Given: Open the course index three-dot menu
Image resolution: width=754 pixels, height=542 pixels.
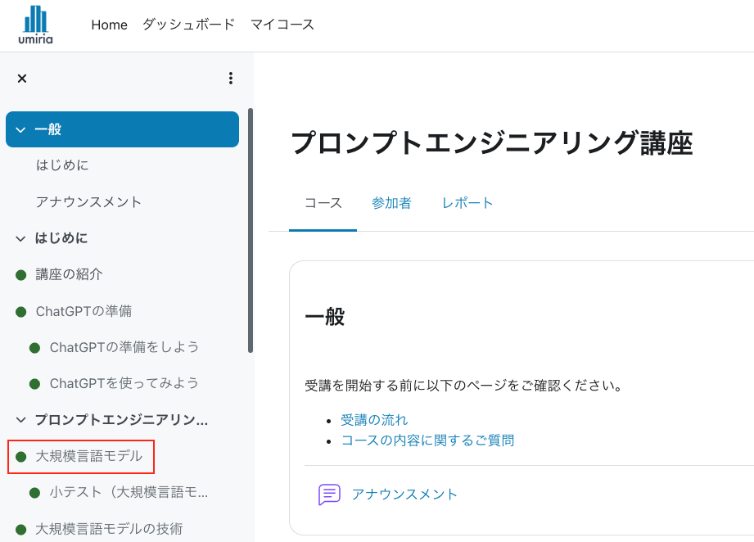Looking at the screenshot, I should (x=231, y=79).
